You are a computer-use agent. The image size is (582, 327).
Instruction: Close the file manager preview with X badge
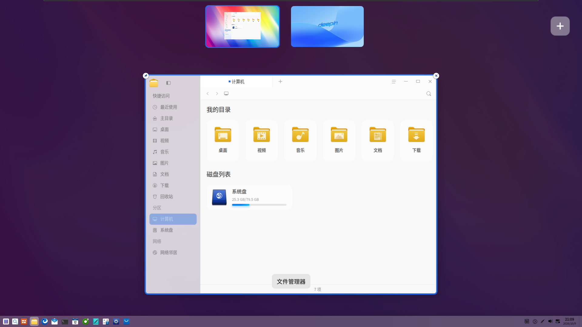pyautogui.click(x=436, y=76)
